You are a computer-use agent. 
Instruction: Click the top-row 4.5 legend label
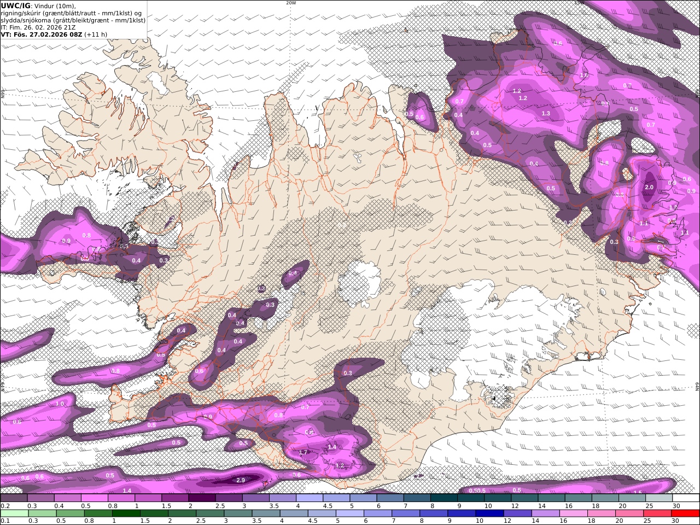(x=328, y=506)
